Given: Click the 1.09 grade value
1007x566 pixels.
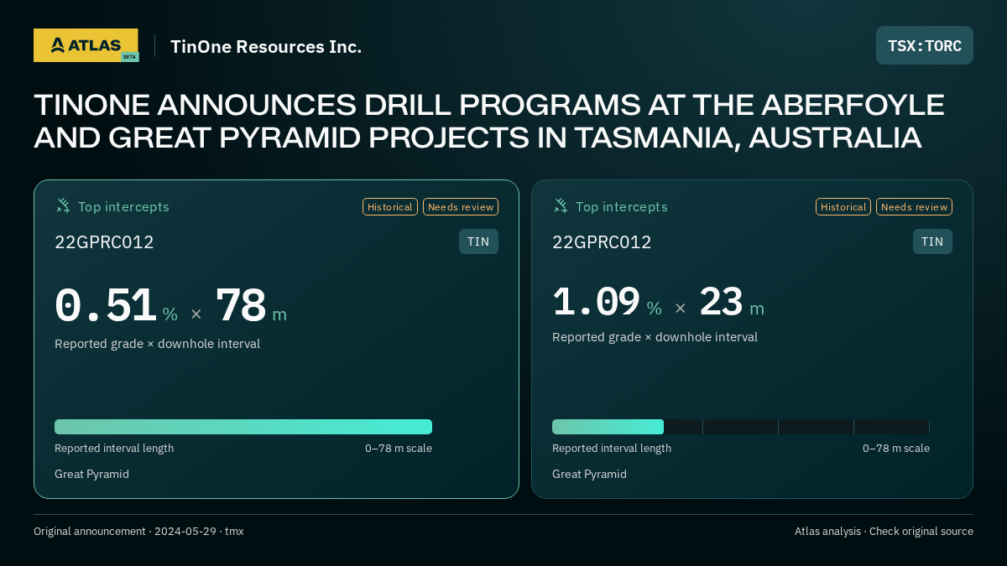Looking at the screenshot, I should coord(596,302).
